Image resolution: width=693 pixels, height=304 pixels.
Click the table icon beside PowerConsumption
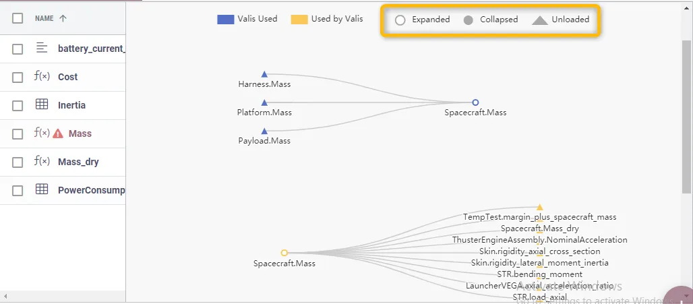click(42, 190)
